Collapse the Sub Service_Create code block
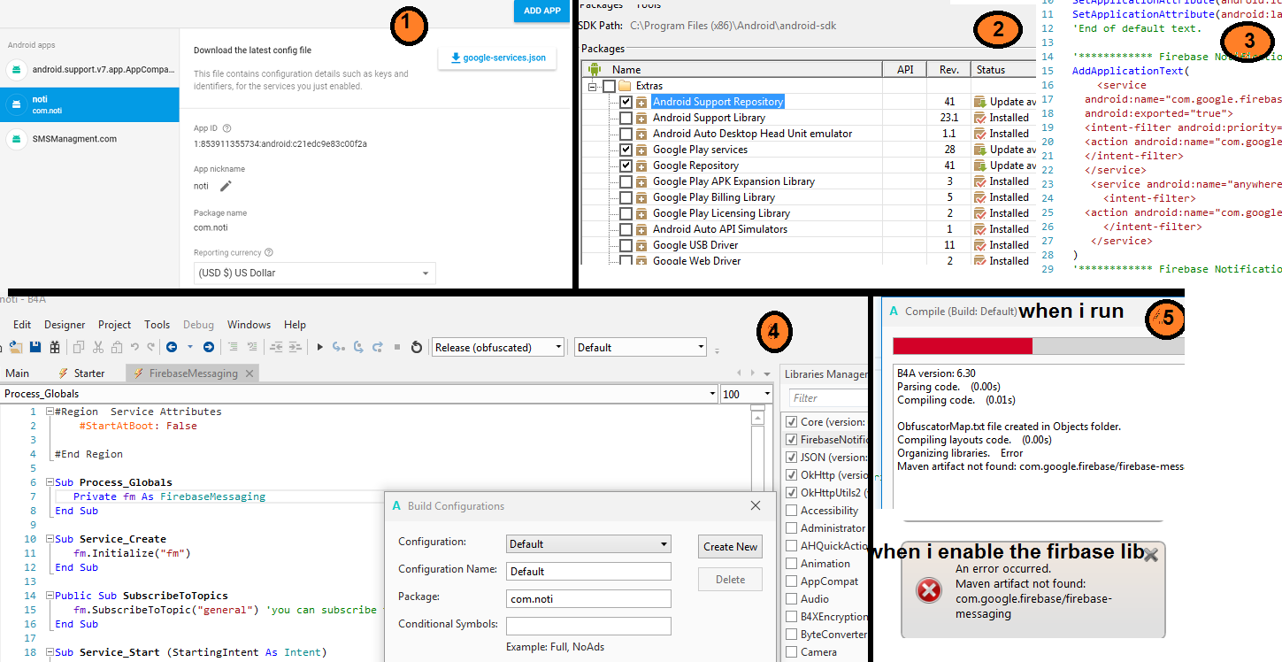Image resolution: width=1282 pixels, height=662 pixels. tap(48, 539)
